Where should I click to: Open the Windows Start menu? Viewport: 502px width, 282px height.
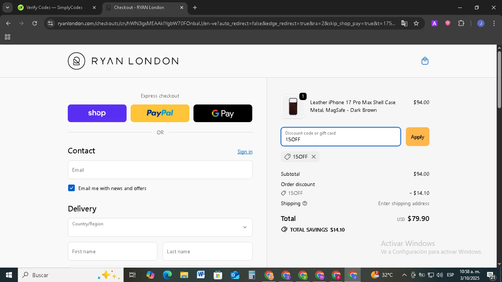click(9, 275)
